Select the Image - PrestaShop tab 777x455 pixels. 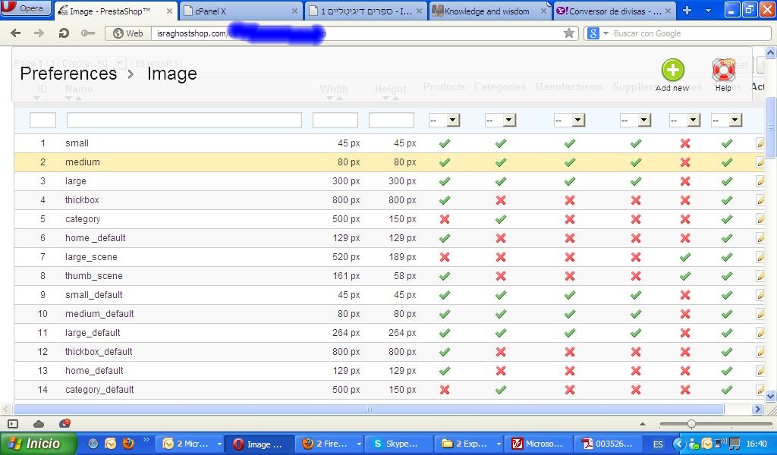pyautogui.click(x=115, y=11)
